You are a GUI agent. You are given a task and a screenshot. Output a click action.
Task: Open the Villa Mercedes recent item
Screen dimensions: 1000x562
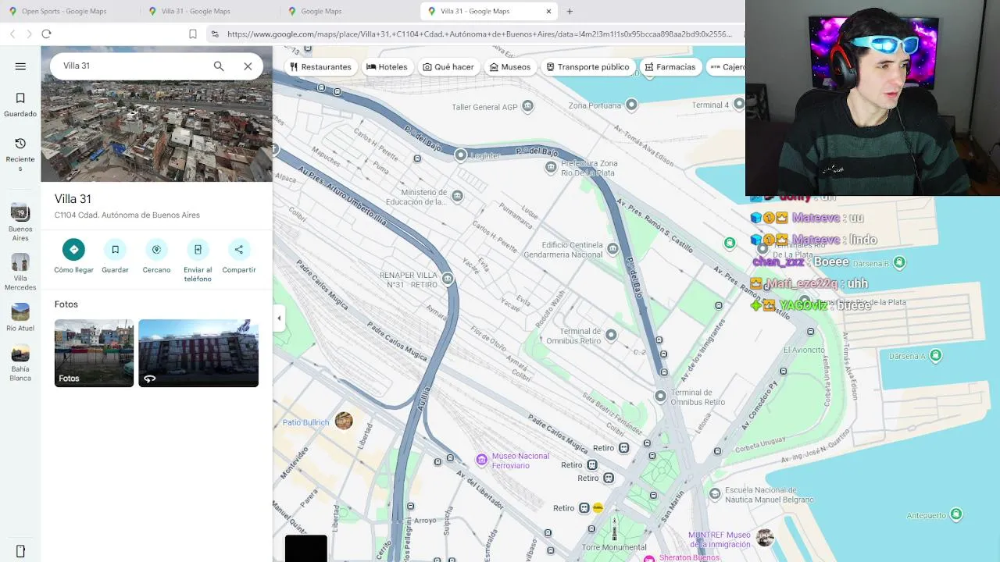[20, 272]
